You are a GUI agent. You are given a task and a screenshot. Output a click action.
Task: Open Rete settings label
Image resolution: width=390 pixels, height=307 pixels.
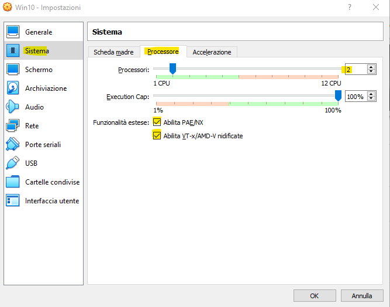pos(32,125)
